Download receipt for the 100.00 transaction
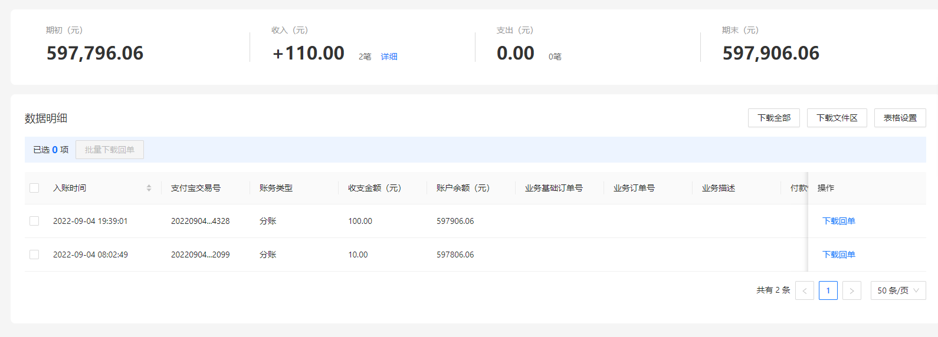The width and height of the screenshot is (938, 337). coord(838,221)
